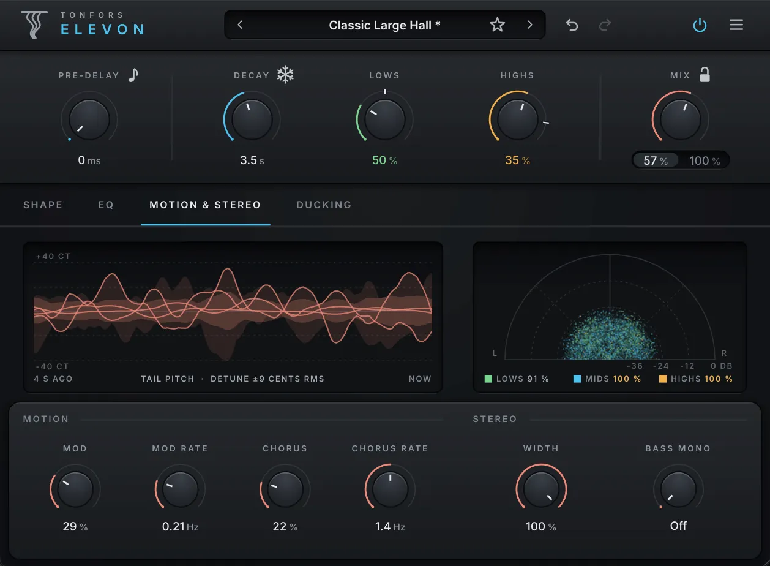The image size is (770, 566).
Task: Click the Chorus Rate knob
Action: tap(390, 489)
